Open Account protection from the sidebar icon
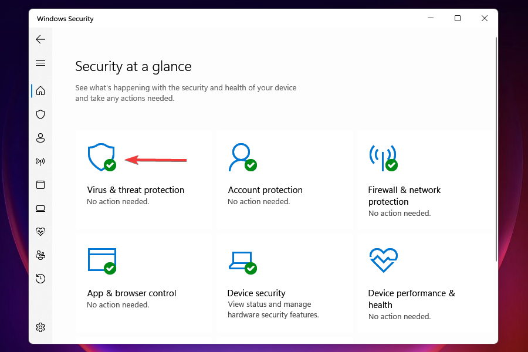 pos(40,138)
